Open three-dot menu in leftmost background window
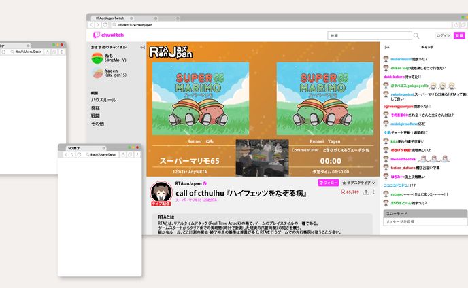The width and height of the screenshot is (468, 288). [62, 52]
